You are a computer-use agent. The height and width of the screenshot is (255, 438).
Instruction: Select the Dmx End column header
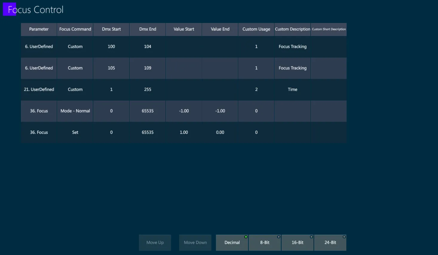tap(147, 29)
